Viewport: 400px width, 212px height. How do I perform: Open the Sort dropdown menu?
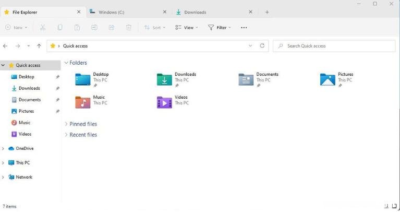[155, 27]
